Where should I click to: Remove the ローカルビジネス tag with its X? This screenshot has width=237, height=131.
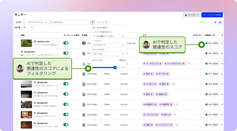(x=183, y=64)
